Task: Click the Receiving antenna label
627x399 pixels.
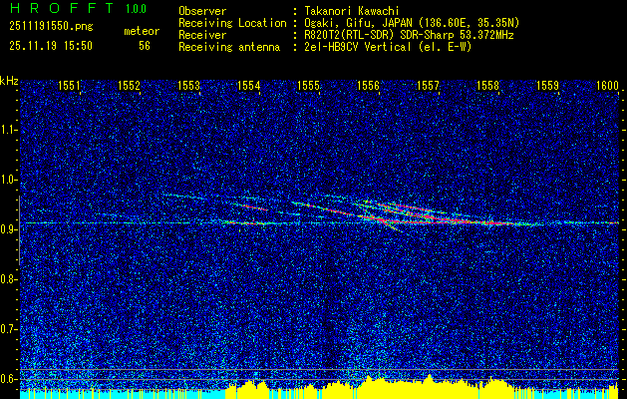Action: click(x=229, y=47)
